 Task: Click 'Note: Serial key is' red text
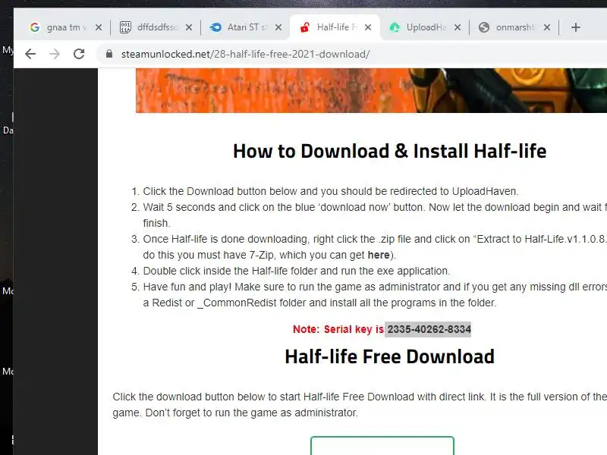(338, 329)
